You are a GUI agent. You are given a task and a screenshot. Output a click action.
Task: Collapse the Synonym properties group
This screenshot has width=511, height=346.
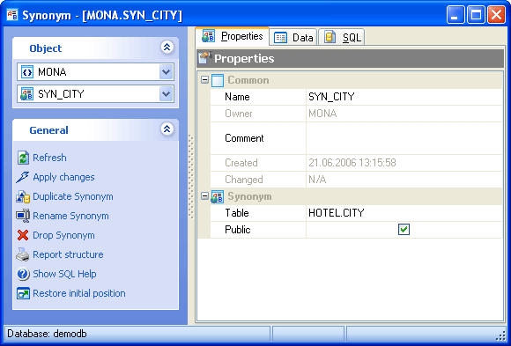(204, 196)
